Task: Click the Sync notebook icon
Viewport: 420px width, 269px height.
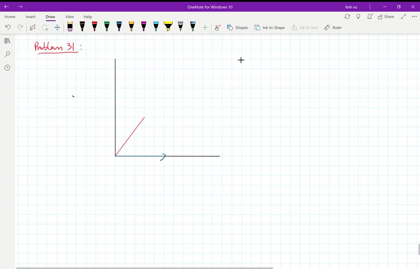Action: coord(347,16)
